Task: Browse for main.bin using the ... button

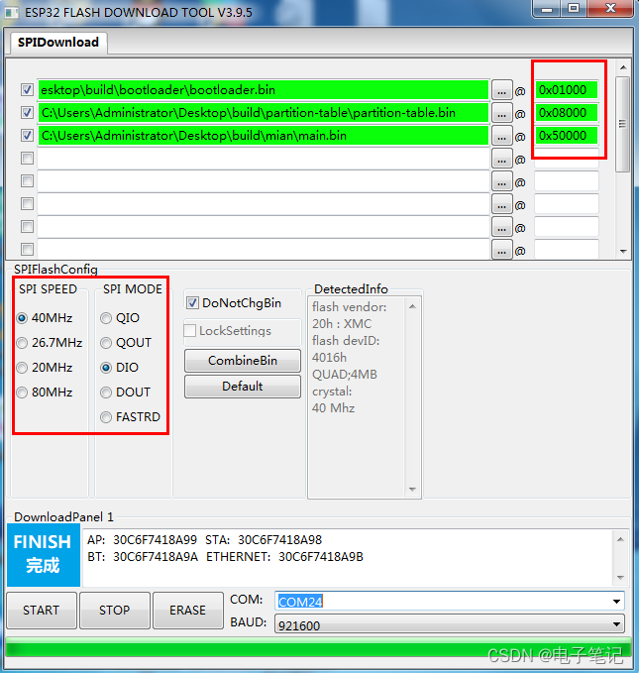Action: tap(501, 136)
